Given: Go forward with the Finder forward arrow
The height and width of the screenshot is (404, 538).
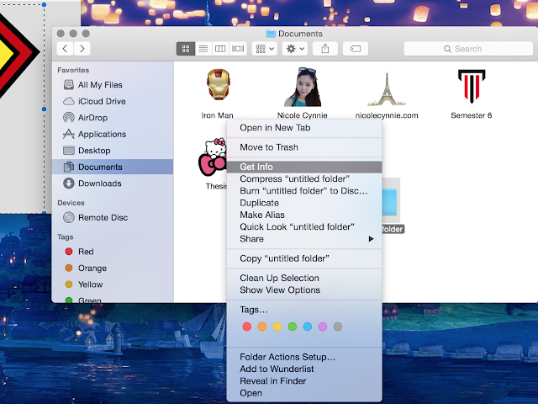Looking at the screenshot, I should tap(82, 49).
